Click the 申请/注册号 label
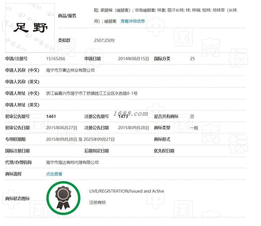The width and height of the screenshot is (261, 226). click(16, 59)
